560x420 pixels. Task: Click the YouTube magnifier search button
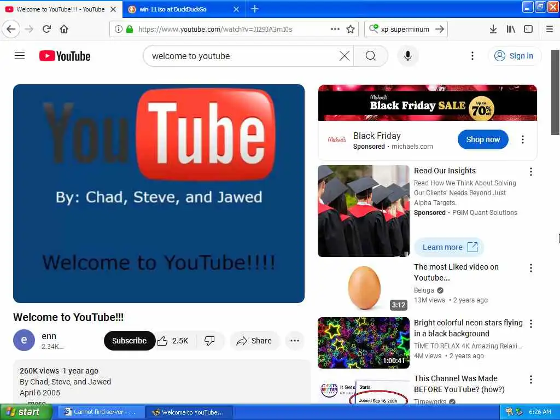(x=371, y=56)
